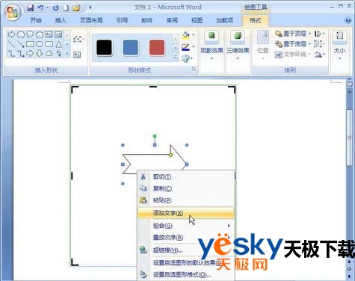Apply the black shape style
The height and width of the screenshot is (281, 355).
click(104, 48)
